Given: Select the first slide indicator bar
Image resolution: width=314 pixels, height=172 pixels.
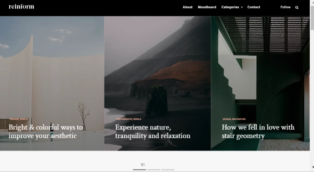Looking at the screenshot, I should point(139,169).
